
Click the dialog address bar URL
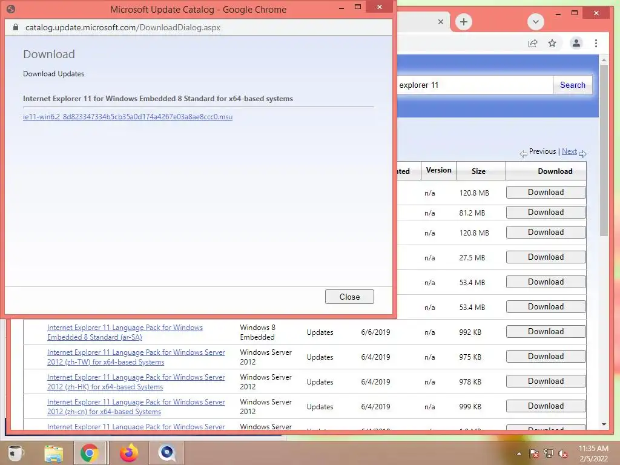click(123, 27)
